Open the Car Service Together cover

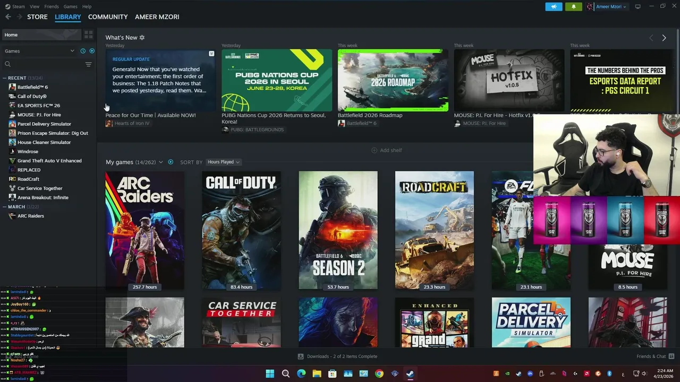pos(241,323)
